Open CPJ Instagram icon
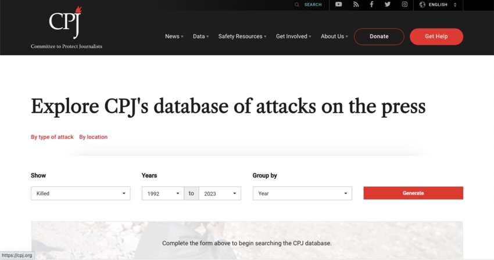The width and height of the screenshot is (494, 260). [404, 5]
